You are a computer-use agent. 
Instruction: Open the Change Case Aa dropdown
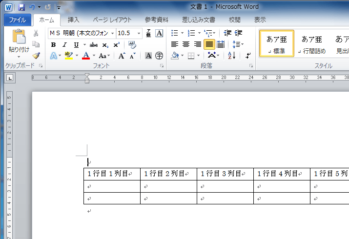click(104, 56)
